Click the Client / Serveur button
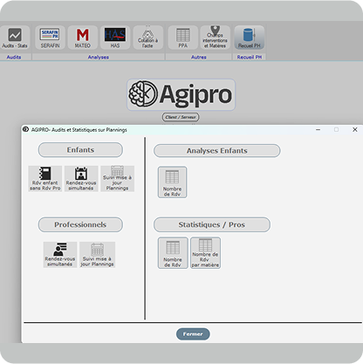The image size is (363, 364). pos(181,117)
